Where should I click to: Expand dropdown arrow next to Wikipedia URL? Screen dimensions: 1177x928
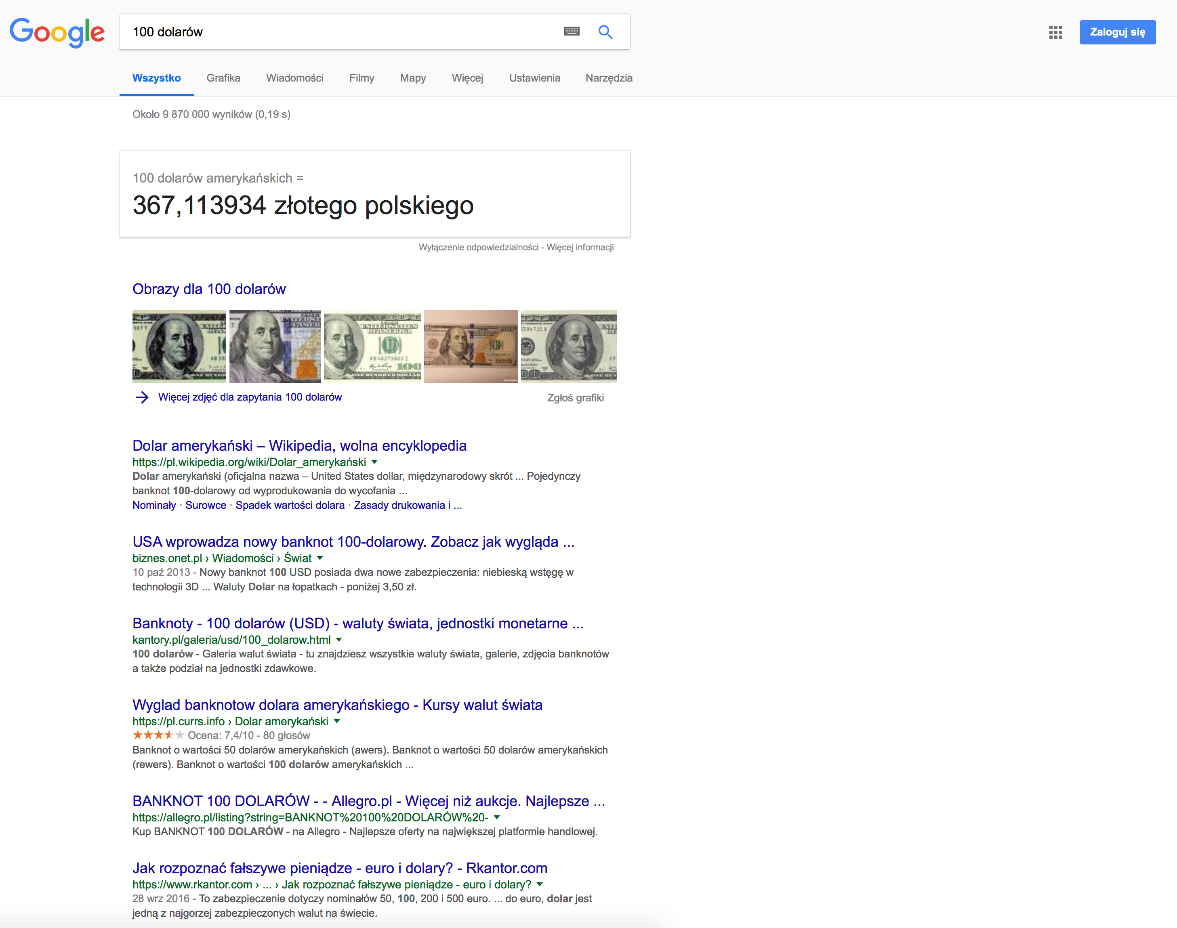tap(374, 462)
